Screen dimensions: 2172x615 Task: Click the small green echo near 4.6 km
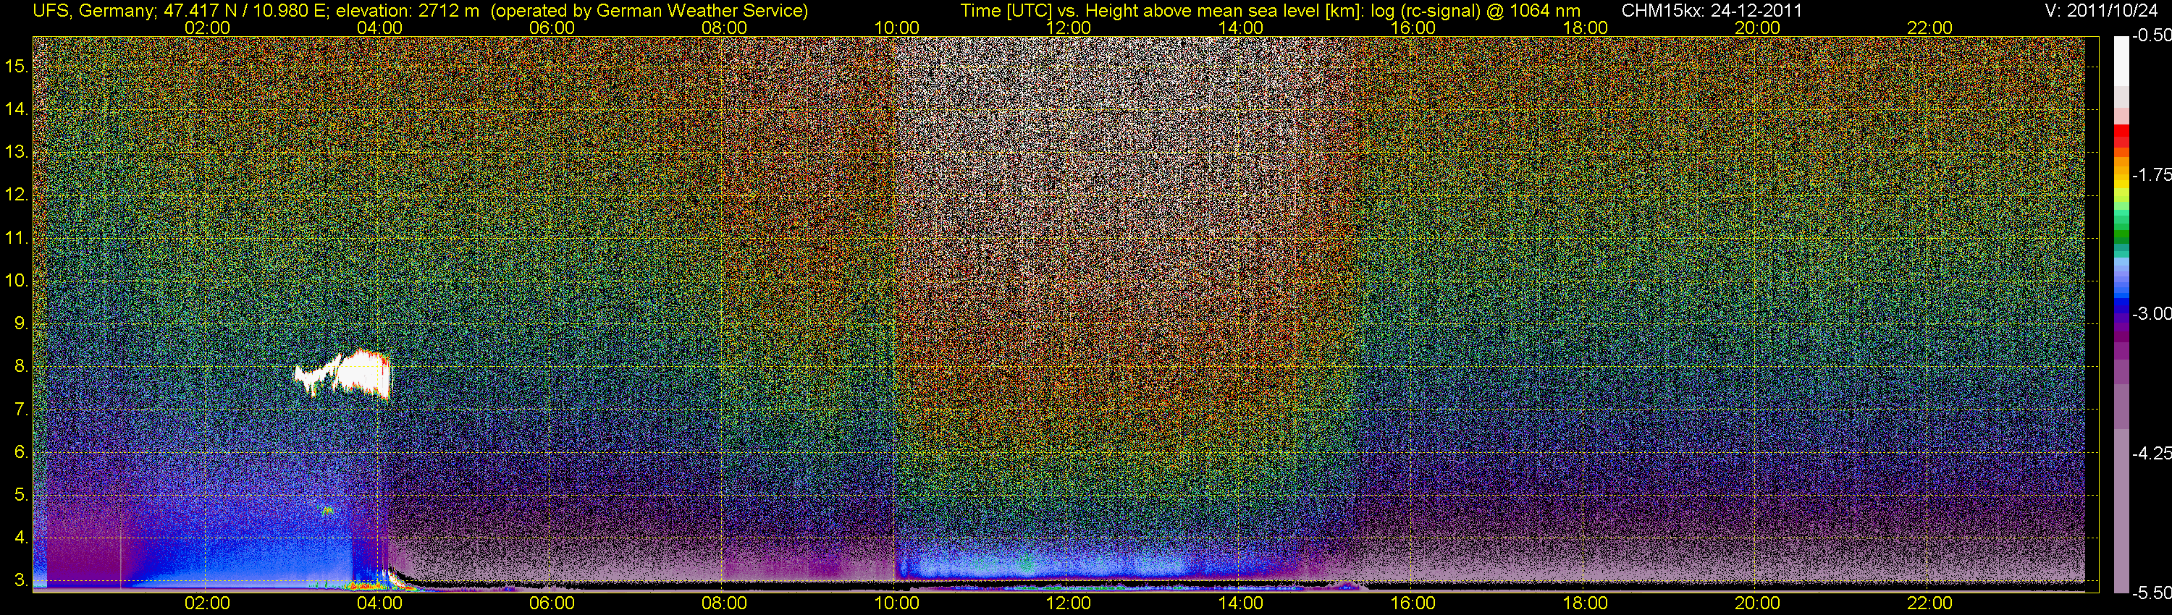coord(327,511)
